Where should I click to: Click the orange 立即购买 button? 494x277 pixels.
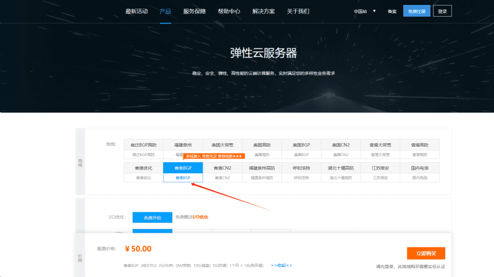426,254
